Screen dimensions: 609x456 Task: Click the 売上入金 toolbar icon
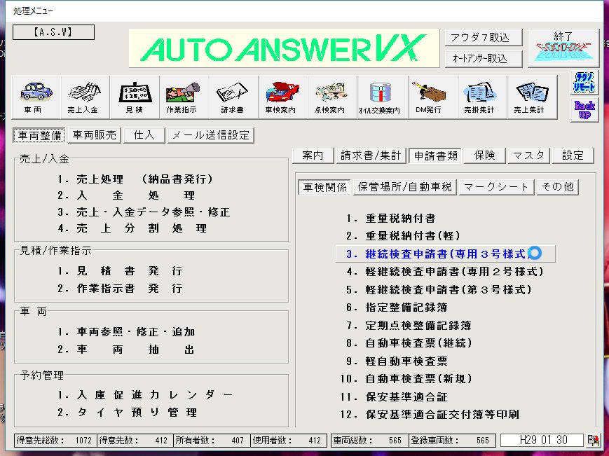click(85, 97)
